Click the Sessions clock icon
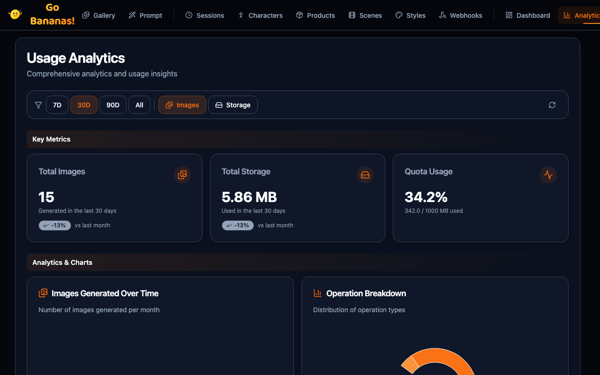The height and width of the screenshot is (375, 600). 189,15
